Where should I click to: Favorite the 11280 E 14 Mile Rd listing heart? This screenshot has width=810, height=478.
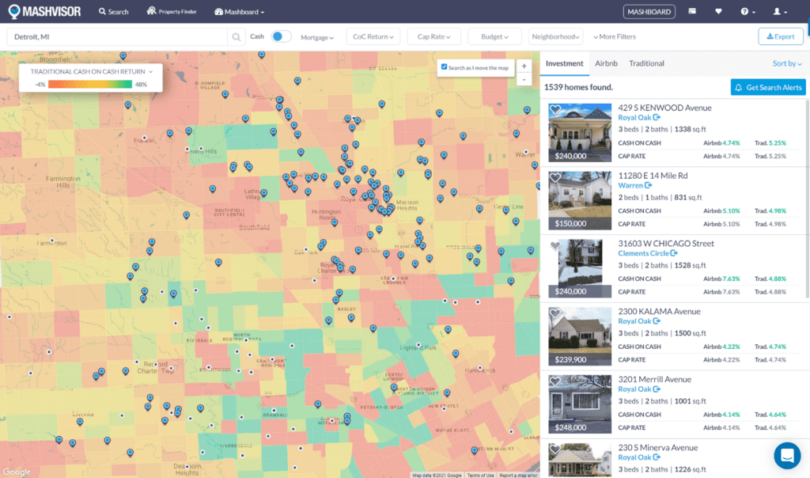tap(555, 178)
